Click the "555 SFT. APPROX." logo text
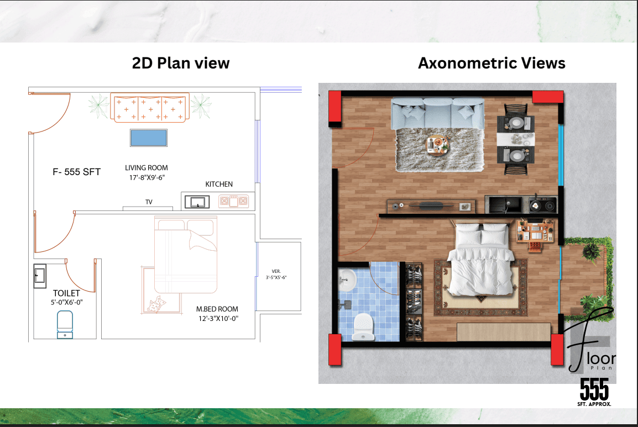638x427 pixels. 594,393
